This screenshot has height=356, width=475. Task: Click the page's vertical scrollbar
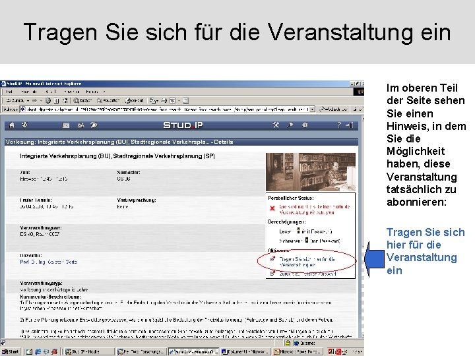[362, 227]
